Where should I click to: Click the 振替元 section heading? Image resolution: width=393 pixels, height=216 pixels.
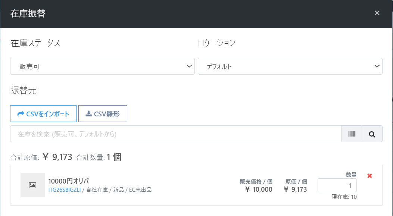(x=24, y=90)
